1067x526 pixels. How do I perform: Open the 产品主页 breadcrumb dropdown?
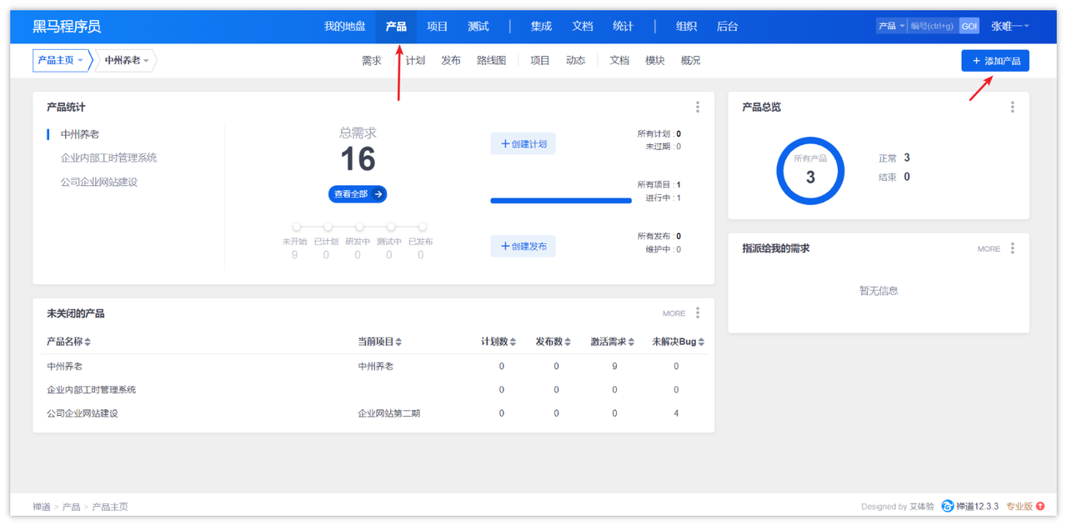click(60, 61)
